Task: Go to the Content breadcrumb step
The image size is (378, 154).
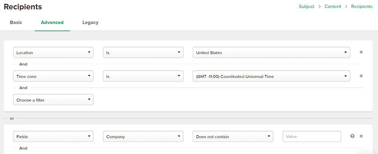Action: pos(333,6)
